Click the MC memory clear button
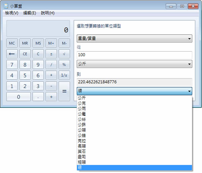Screen dimensions: 202x173 [12, 43]
